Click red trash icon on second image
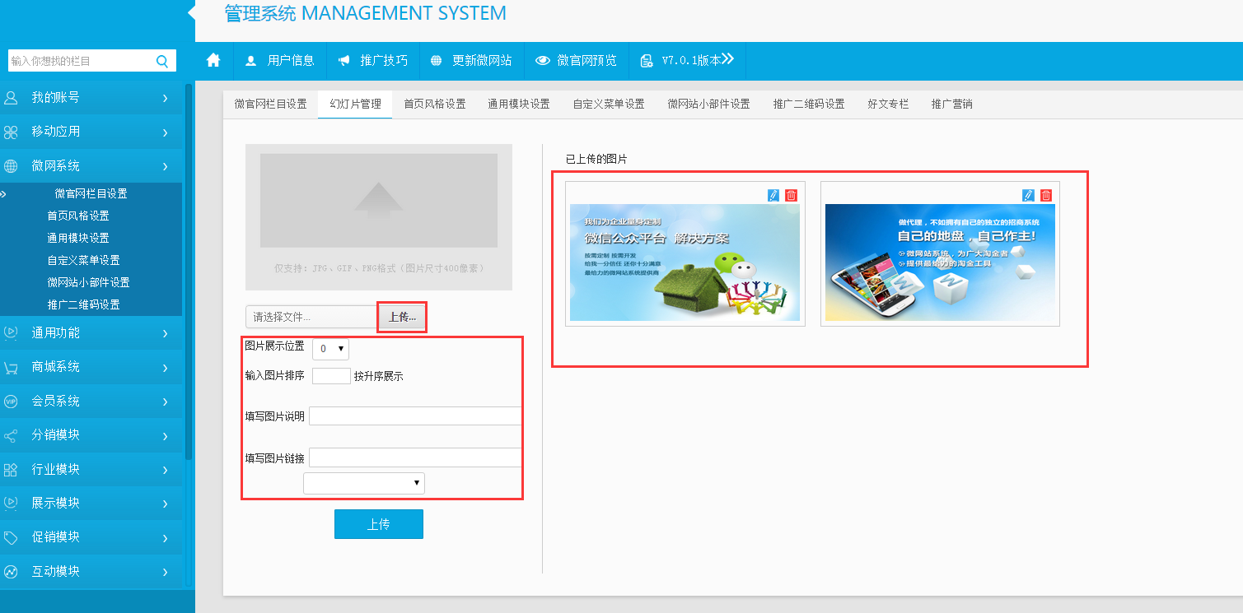 pyautogui.click(x=1046, y=195)
